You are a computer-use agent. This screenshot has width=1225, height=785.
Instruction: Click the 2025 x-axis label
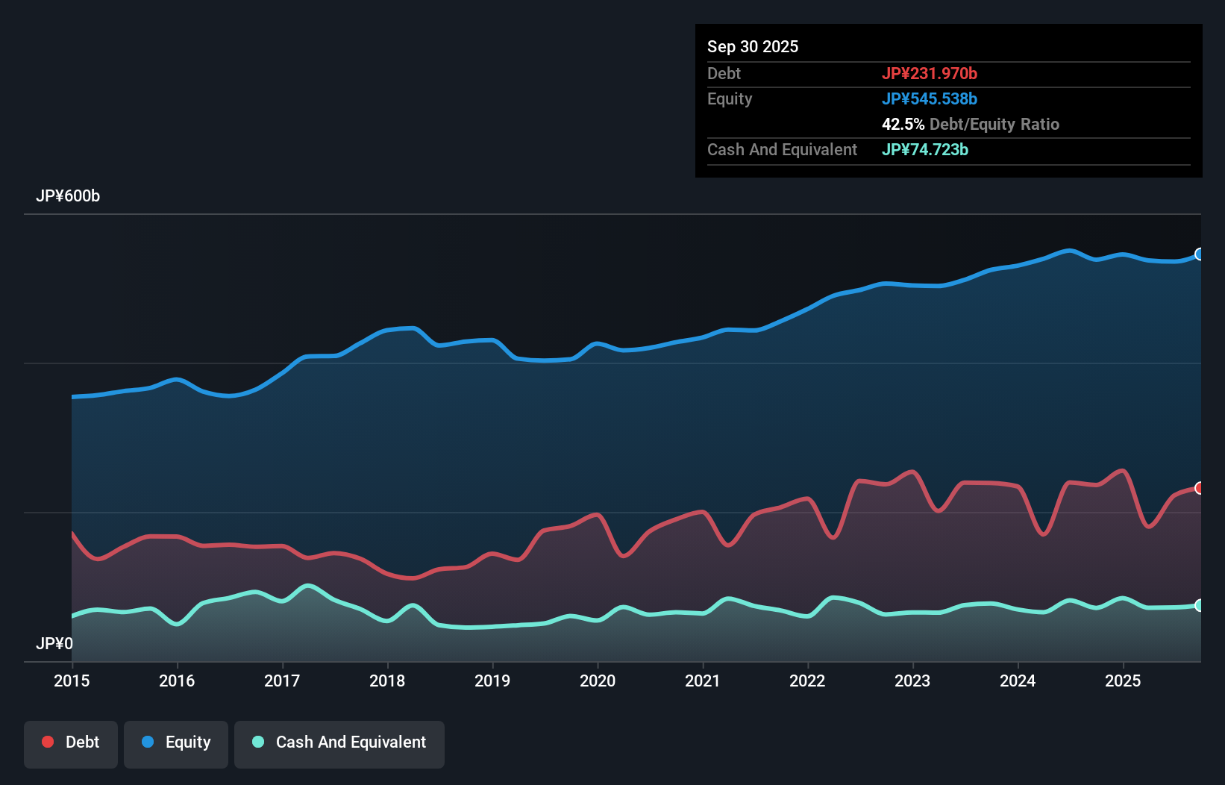click(1123, 681)
